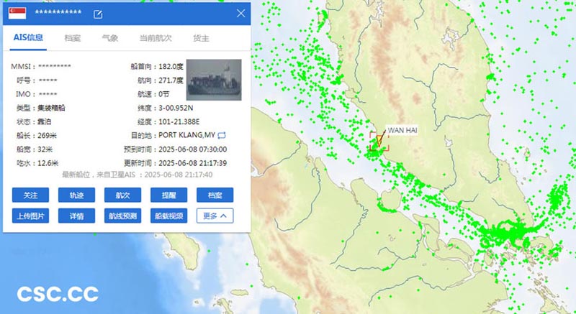This screenshot has height=314, width=576.
Task: Select the 货主 tab
Action: click(x=202, y=38)
